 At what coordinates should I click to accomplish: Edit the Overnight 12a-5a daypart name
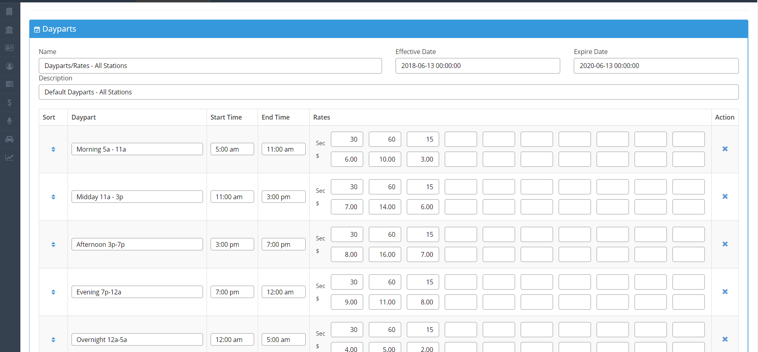[x=137, y=340]
